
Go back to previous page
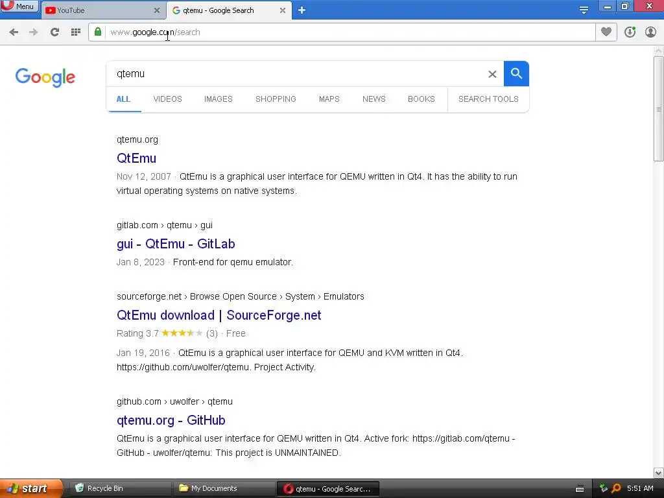tap(14, 32)
